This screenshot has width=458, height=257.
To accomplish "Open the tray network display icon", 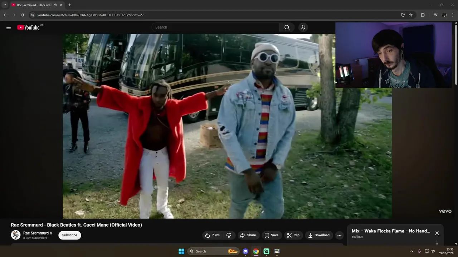I will (x=427, y=251).
